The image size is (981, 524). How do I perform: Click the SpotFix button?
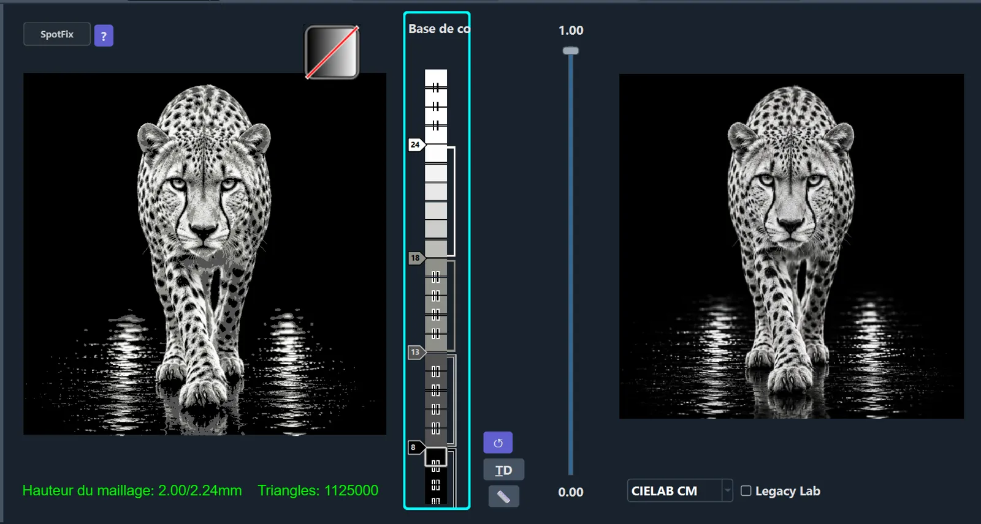(57, 34)
